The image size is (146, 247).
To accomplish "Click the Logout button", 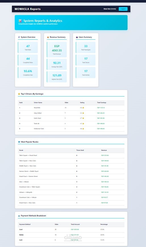I will coord(123,9).
